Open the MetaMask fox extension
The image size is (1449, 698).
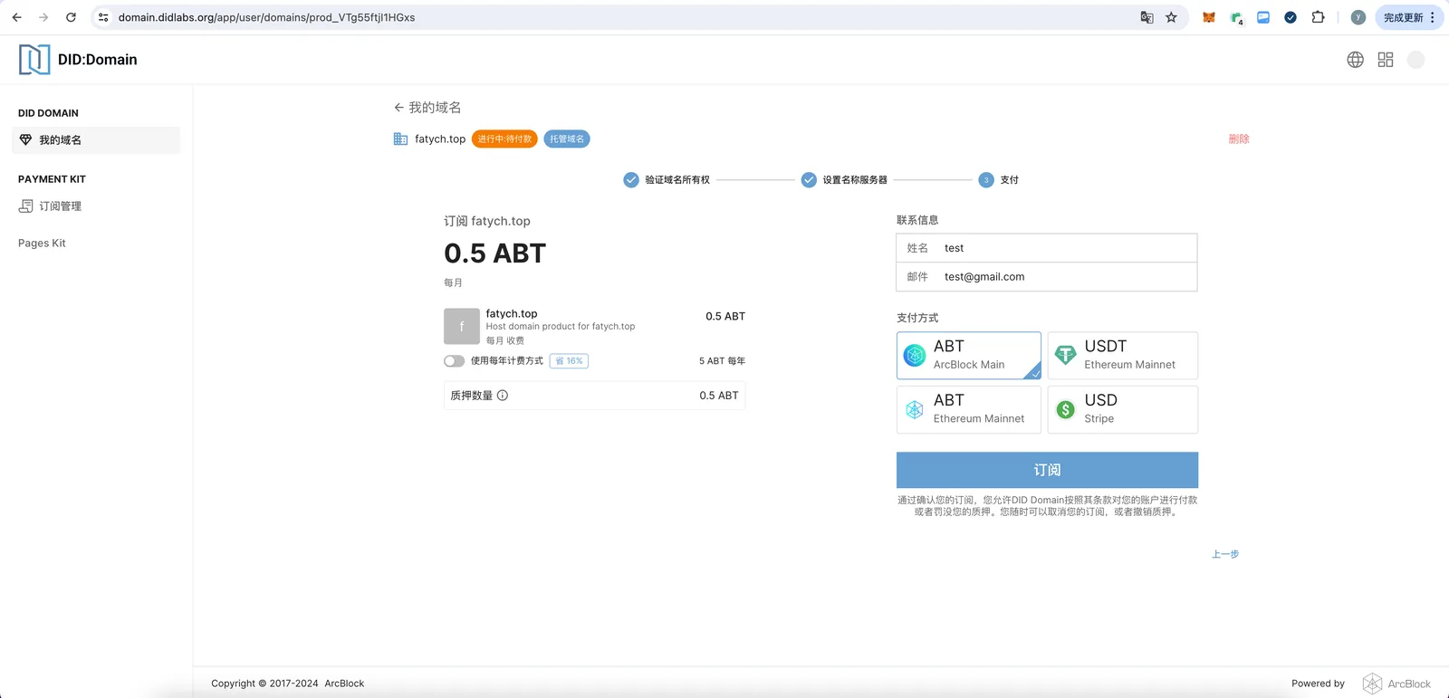[1208, 17]
